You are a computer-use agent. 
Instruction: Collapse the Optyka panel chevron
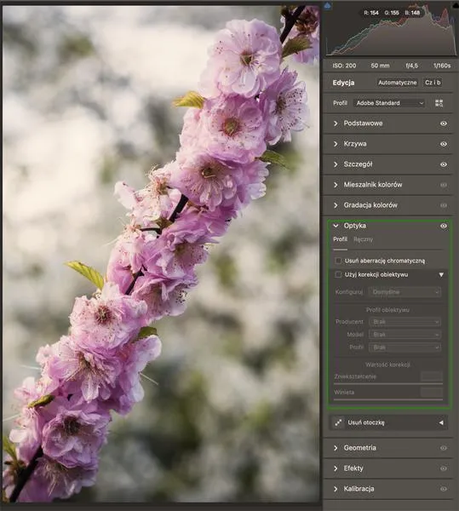336,226
